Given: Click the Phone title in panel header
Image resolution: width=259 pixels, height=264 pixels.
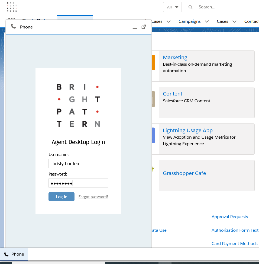Looking at the screenshot, I should click(26, 27).
